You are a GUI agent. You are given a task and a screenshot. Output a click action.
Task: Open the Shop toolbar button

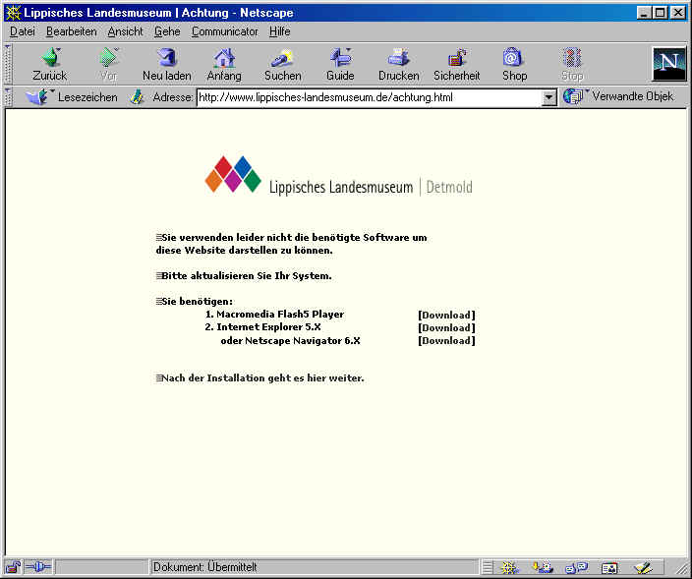tap(515, 65)
